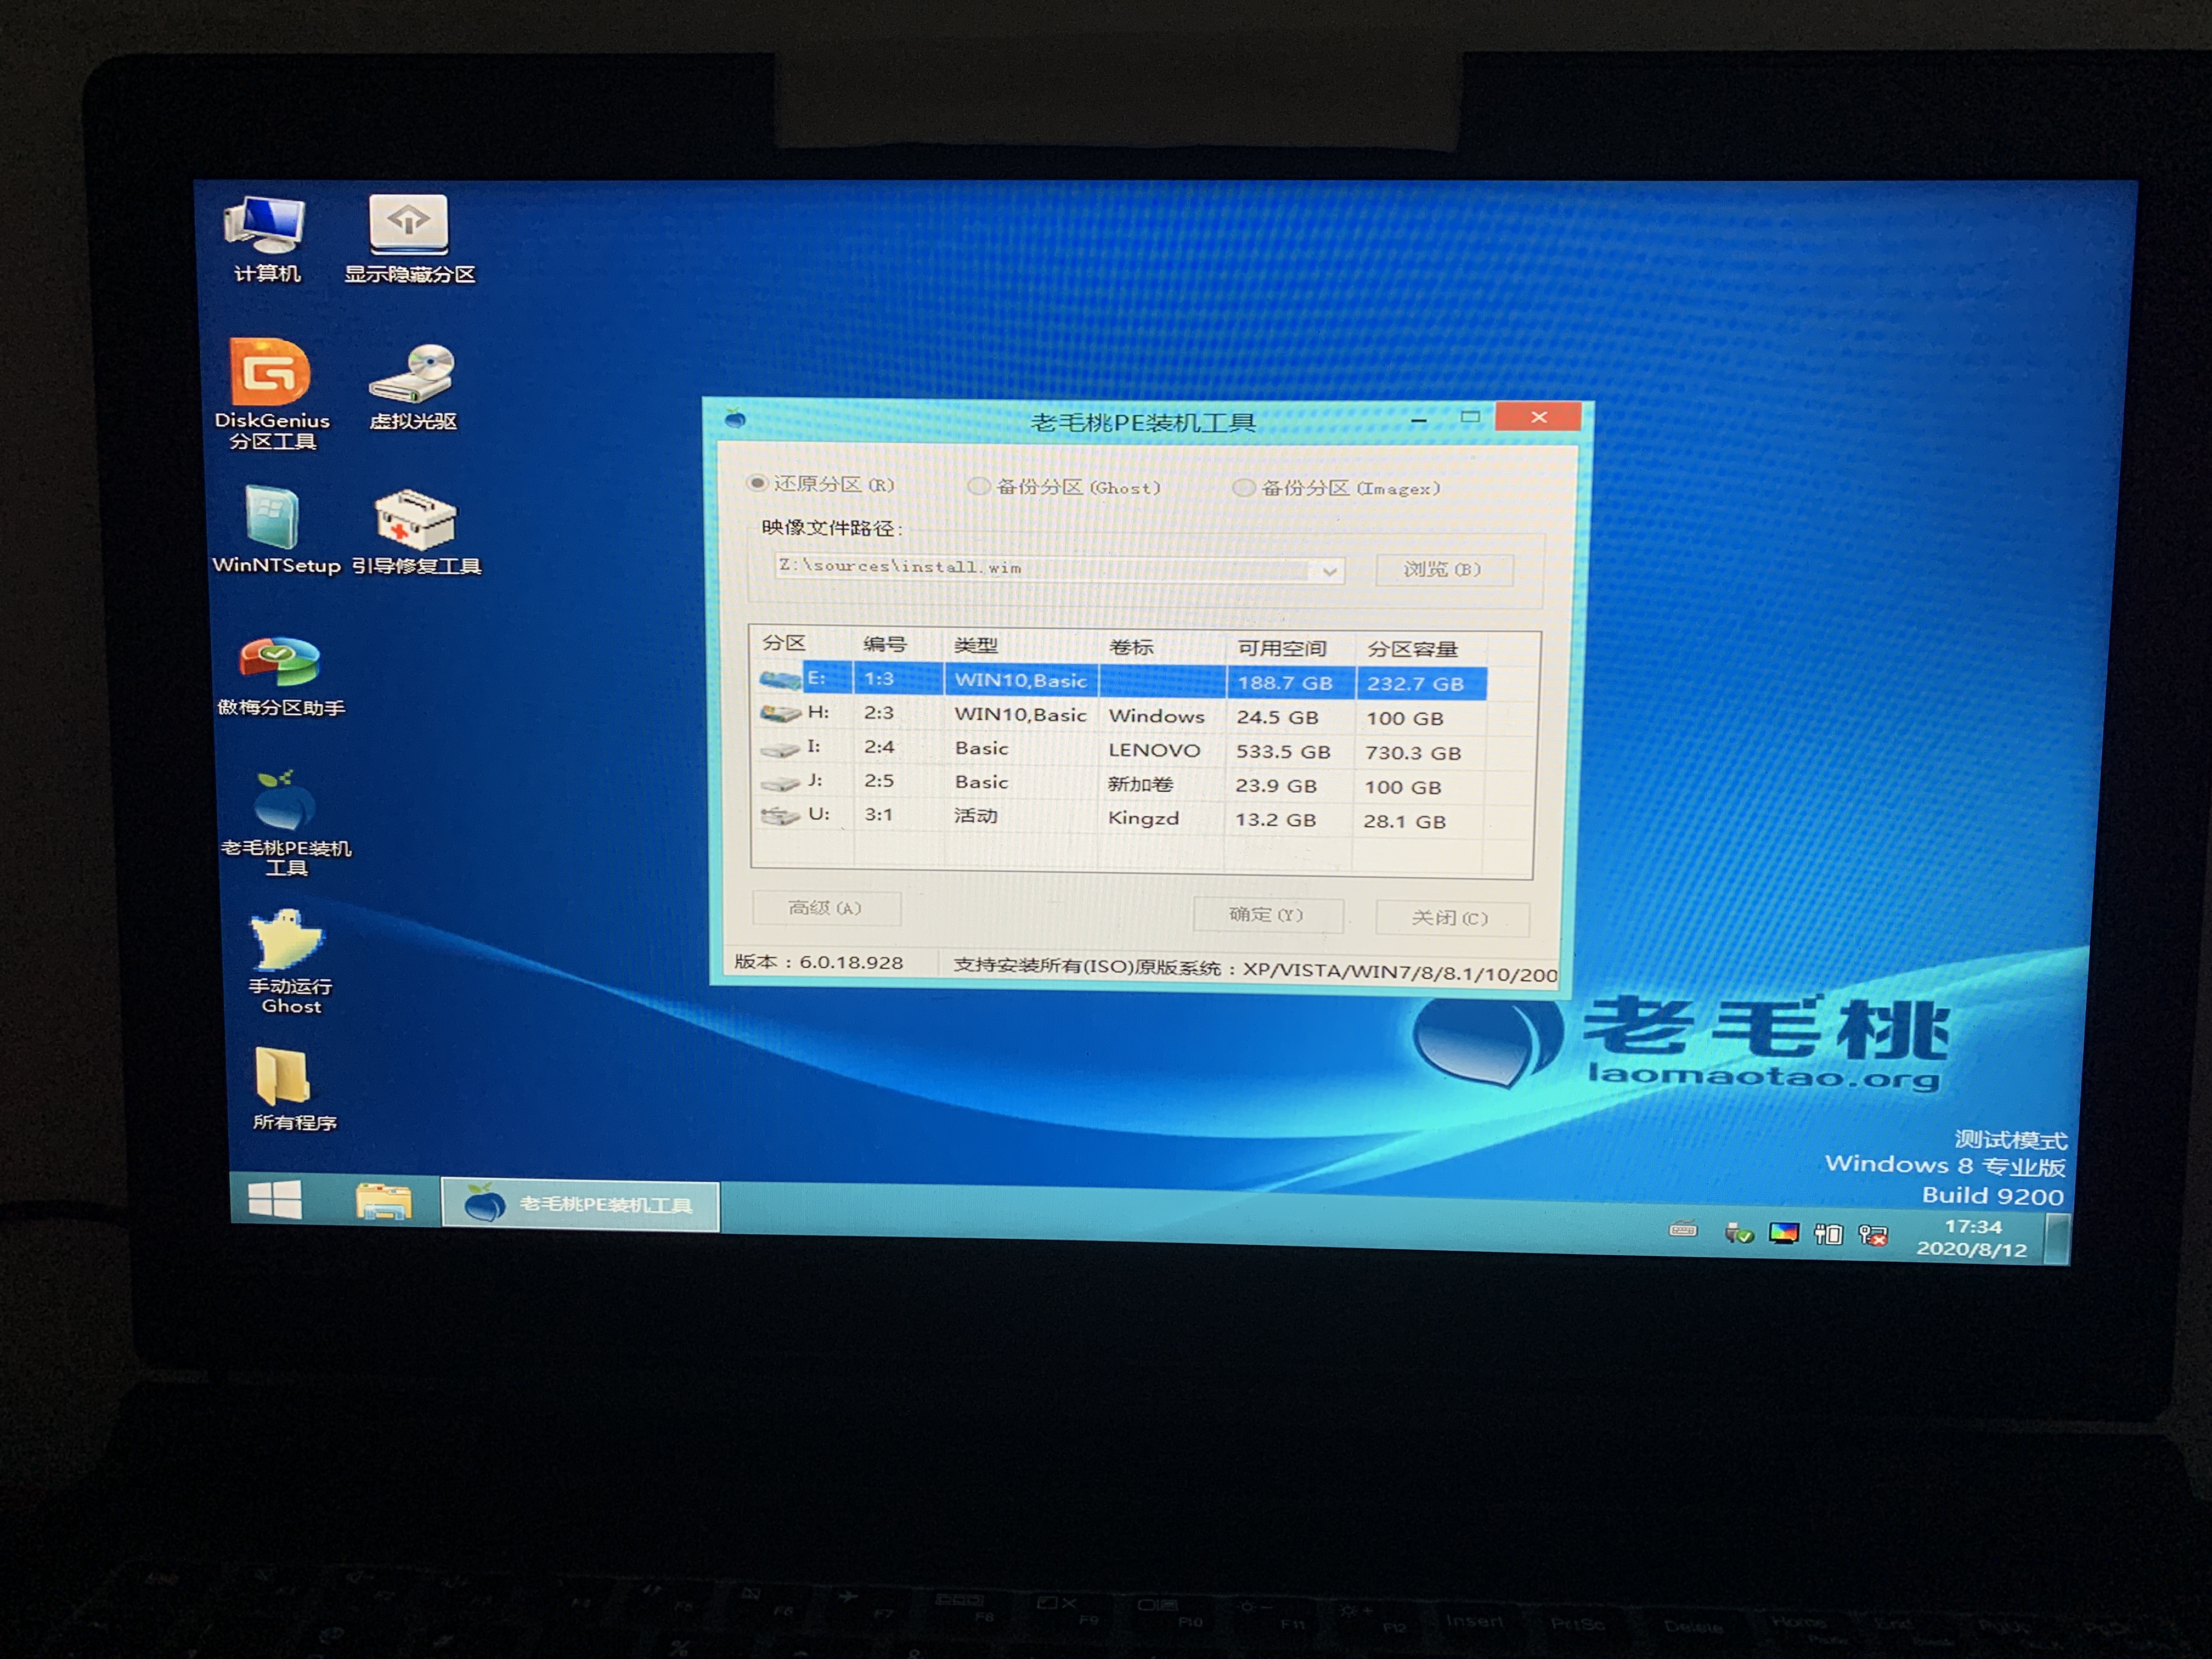Launch DiskGenius 分区工具 icon
The image size is (2212, 1659).
click(272, 394)
